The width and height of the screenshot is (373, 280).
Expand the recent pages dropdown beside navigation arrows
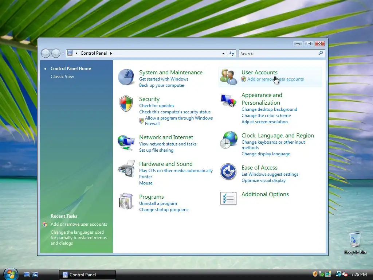coord(63,54)
